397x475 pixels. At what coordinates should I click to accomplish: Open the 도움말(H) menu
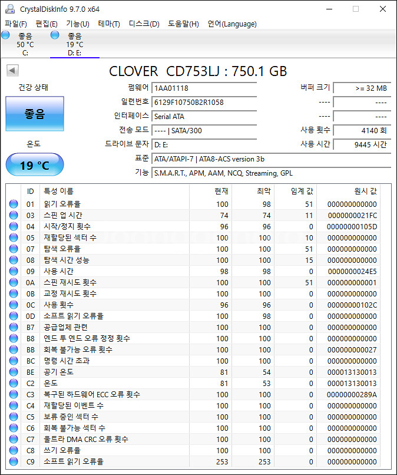184,24
